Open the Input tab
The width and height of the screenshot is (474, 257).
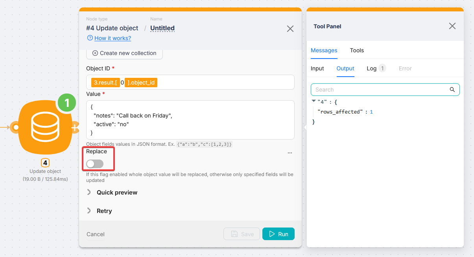pos(317,68)
